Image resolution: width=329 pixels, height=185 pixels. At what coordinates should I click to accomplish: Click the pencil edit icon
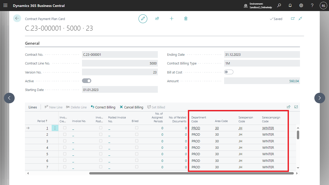pyautogui.click(x=143, y=19)
